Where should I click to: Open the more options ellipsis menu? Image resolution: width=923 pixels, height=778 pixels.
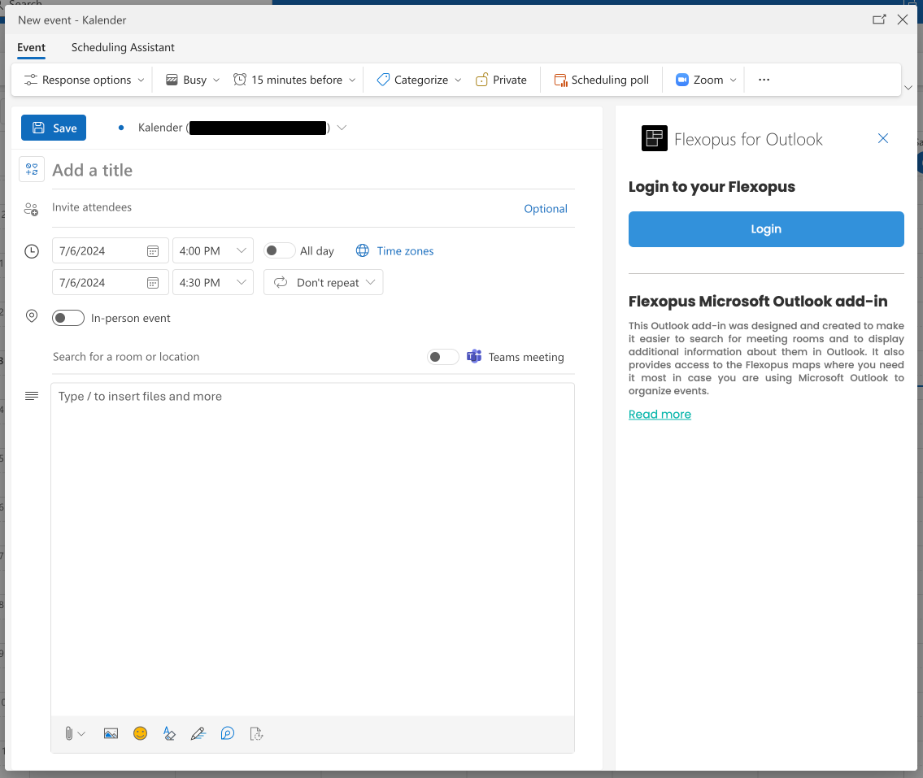point(764,80)
